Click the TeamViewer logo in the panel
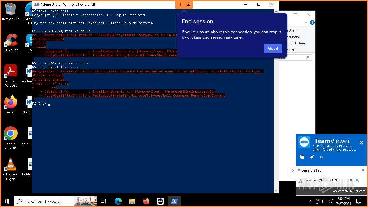 pyautogui.click(x=304, y=142)
